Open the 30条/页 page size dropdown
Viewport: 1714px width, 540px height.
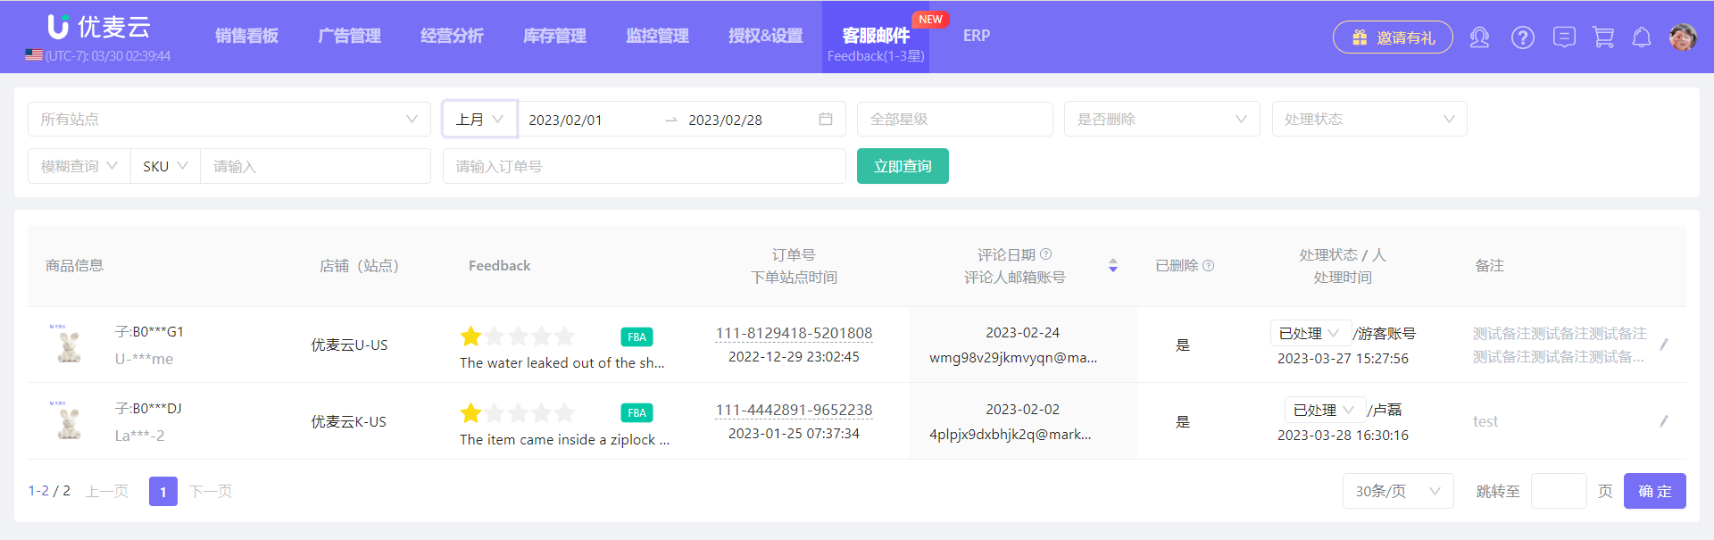[1398, 491]
